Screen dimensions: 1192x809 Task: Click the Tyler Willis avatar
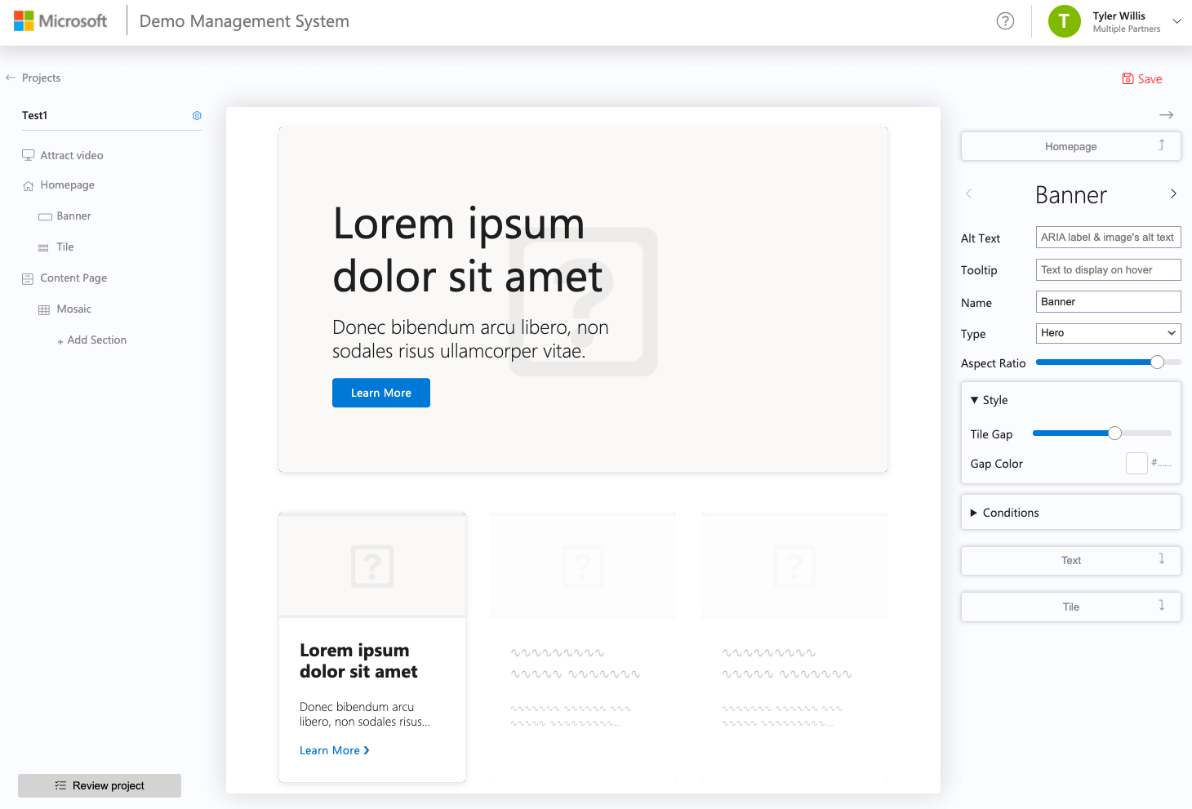1064,21
